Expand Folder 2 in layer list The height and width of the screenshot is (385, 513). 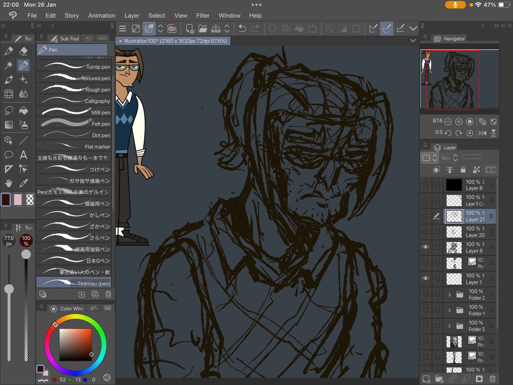(x=449, y=294)
